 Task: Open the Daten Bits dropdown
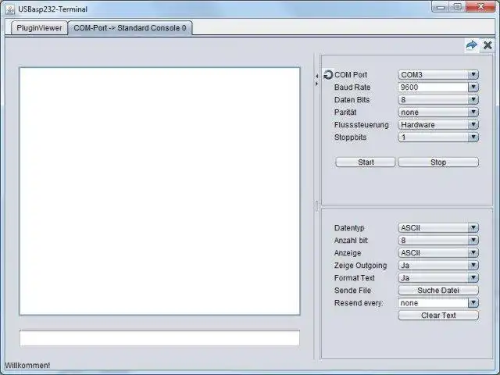click(438, 99)
